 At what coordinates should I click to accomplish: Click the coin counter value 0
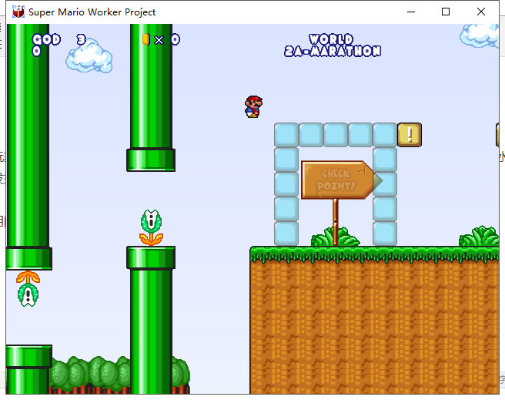click(x=176, y=39)
